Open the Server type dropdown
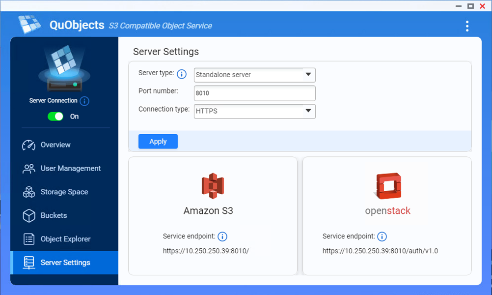This screenshot has height=295, width=492. click(x=255, y=75)
